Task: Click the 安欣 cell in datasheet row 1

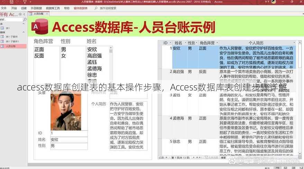Action: tap(179, 57)
